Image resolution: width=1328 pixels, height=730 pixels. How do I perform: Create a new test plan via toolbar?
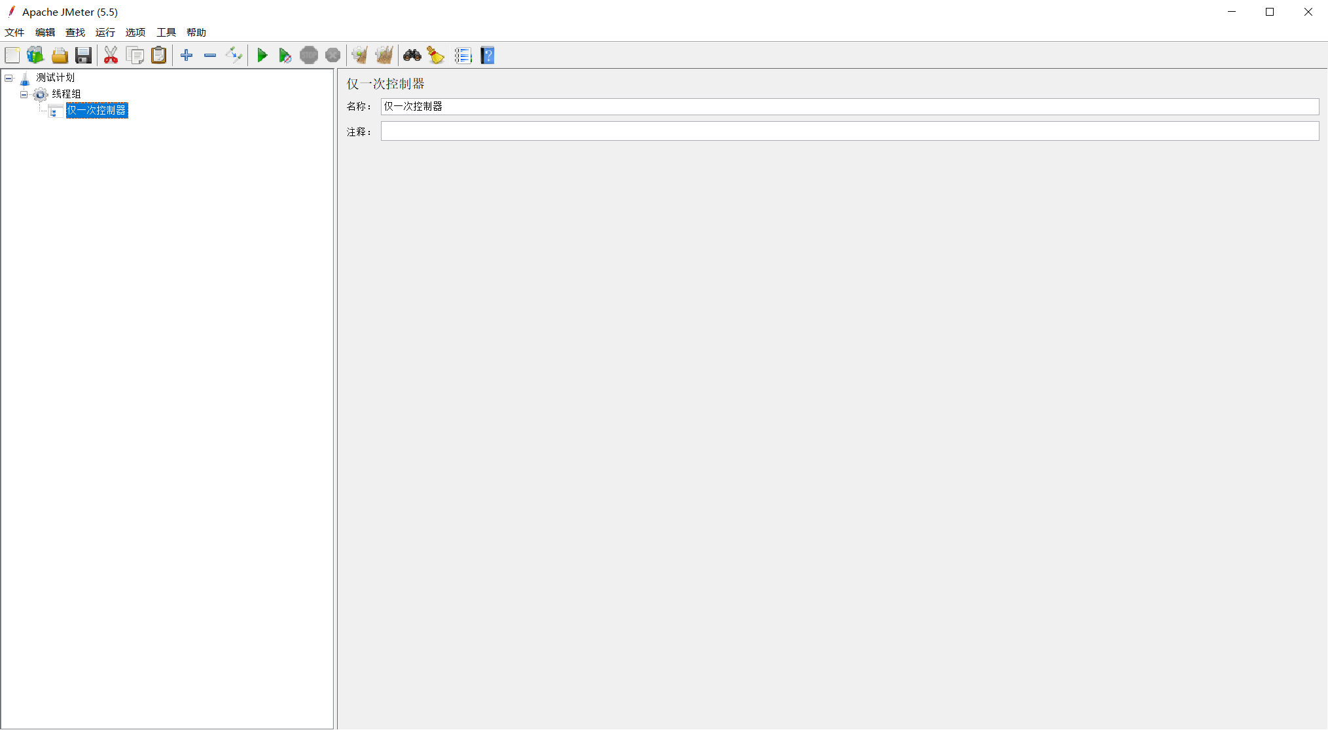pyautogui.click(x=12, y=56)
